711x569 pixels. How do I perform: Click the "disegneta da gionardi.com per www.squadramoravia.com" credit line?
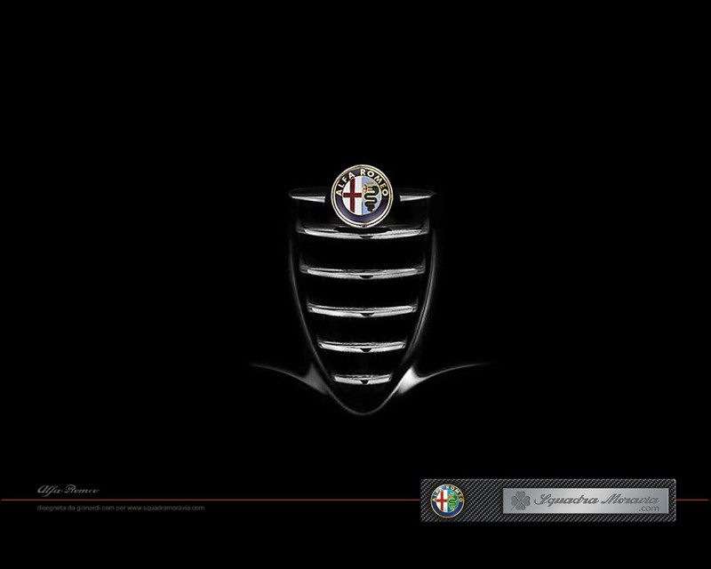(x=121, y=509)
